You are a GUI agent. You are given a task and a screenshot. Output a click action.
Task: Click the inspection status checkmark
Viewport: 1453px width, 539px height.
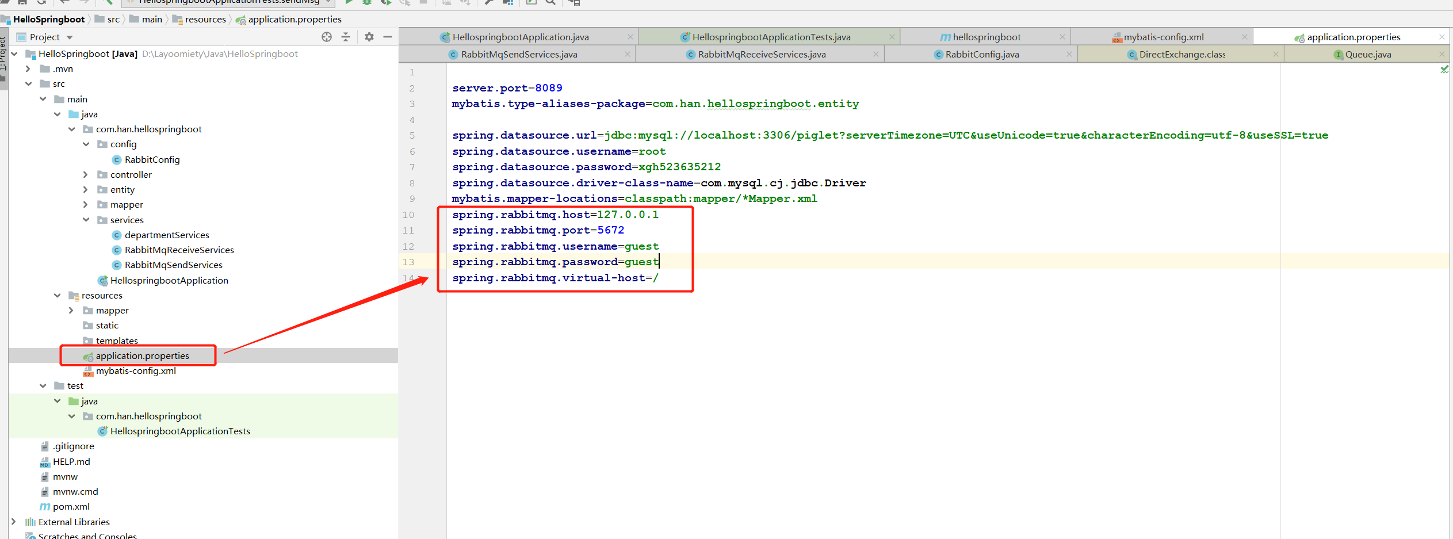pos(1444,70)
